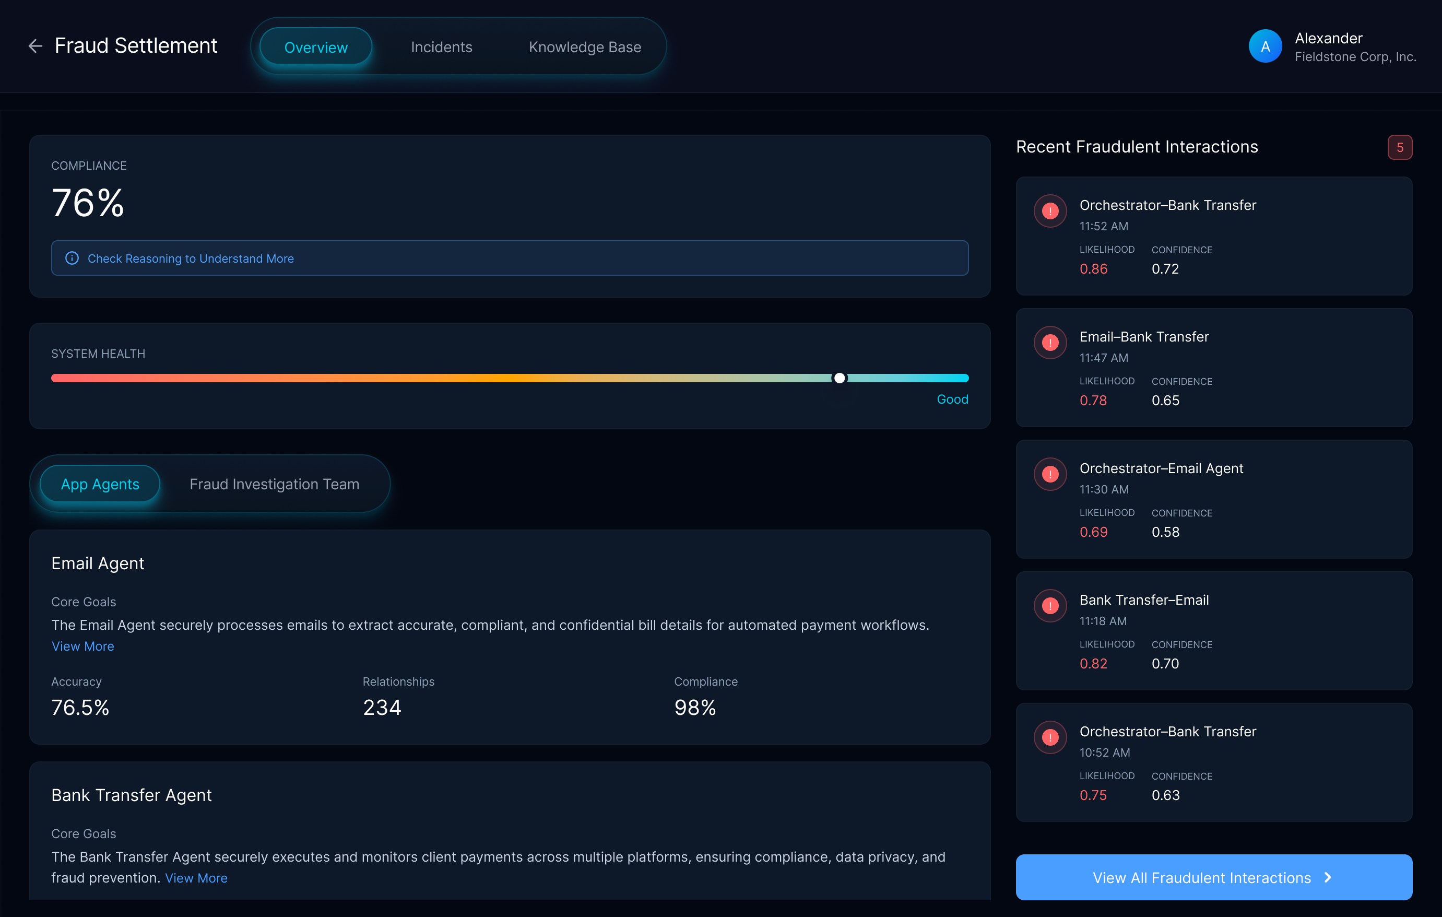Image resolution: width=1442 pixels, height=917 pixels.
Task: Switch to the Fraud Investigation Team view
Action: coord(274,484)
